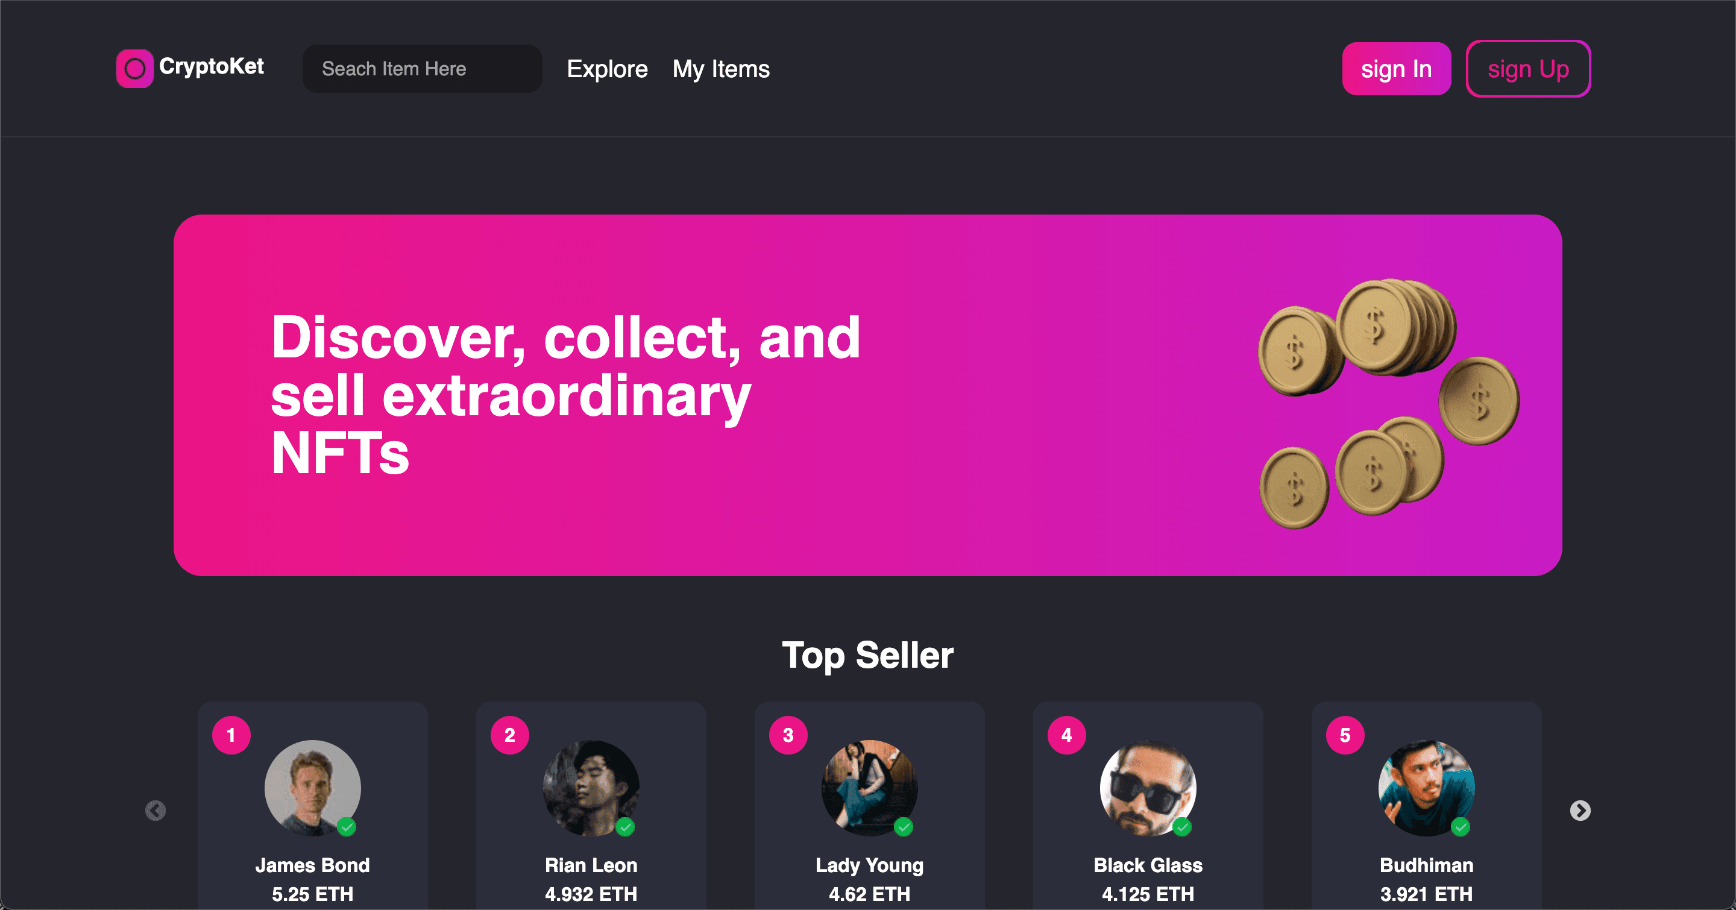Click James Bond's green verified badge
The image size is (1736, 910).
point(347,826)
